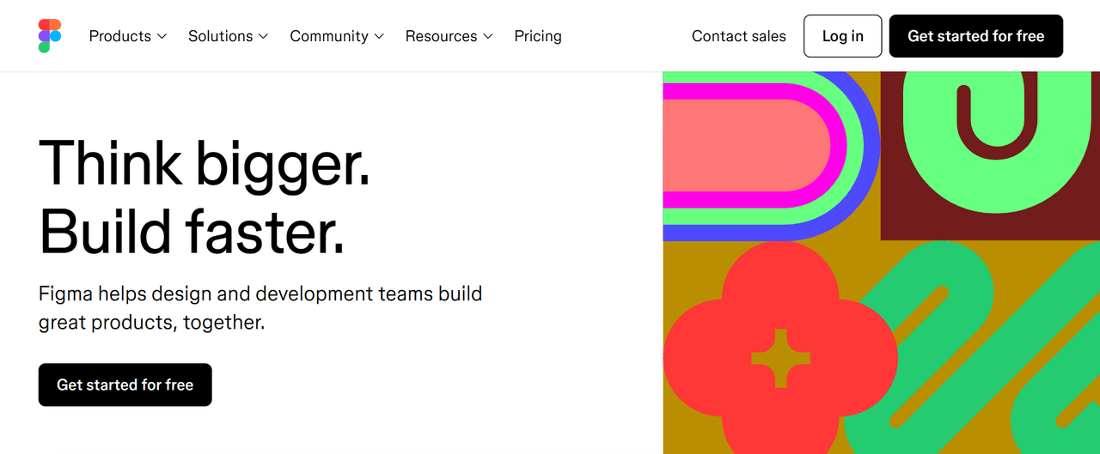Click the Contact sales link

point(739,36)
